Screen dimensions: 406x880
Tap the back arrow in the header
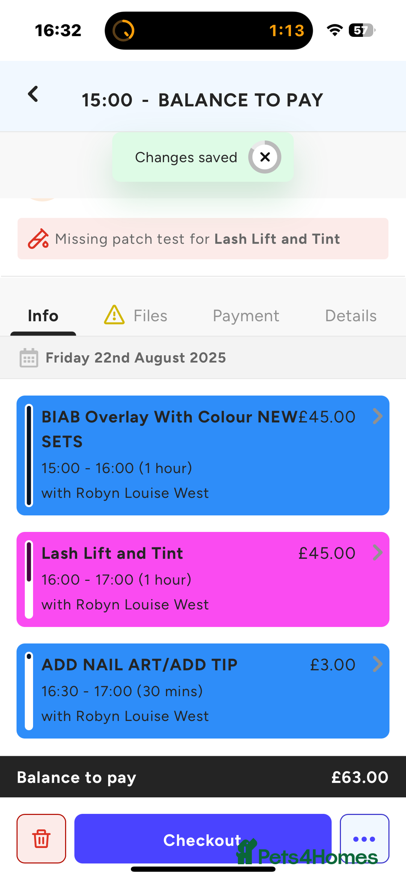(x=33, y=94)
